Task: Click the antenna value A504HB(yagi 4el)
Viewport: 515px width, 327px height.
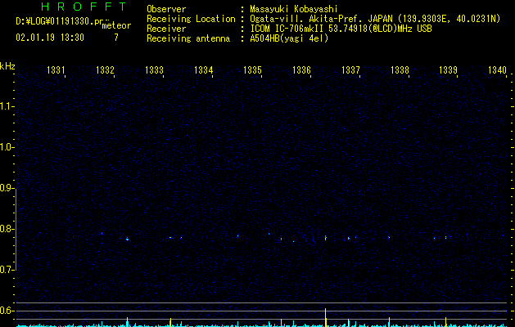Action: (x=289, y=38)
